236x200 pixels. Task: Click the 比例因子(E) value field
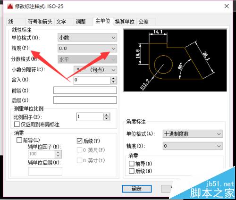[x=90, y=117]
